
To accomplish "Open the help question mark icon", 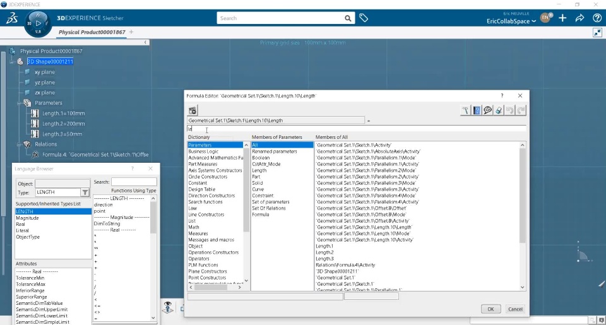I will [597, 18].
